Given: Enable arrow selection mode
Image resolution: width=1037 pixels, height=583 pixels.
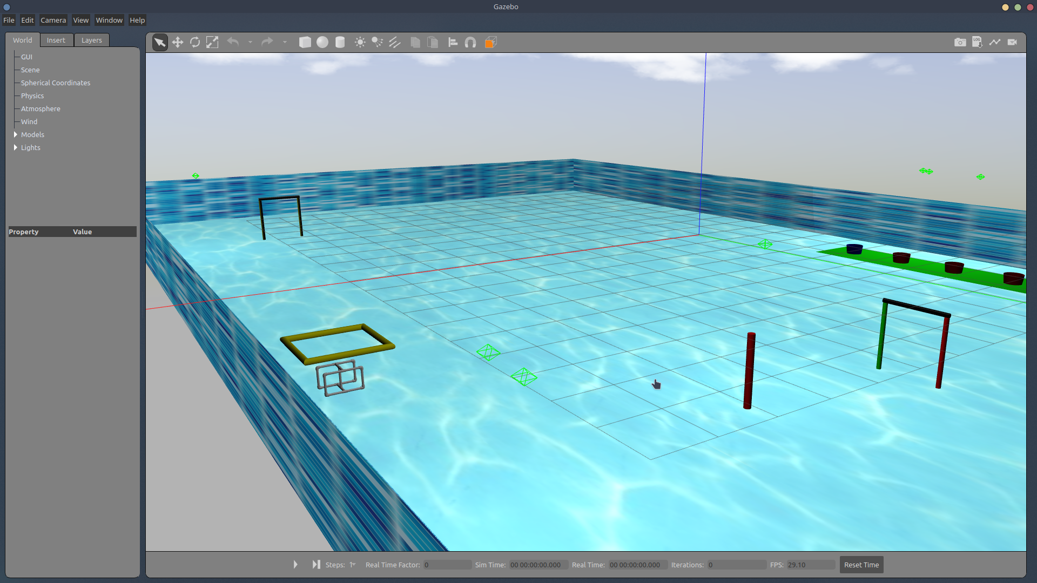Looking at the screenshot, I should click(x=160, y=42).
